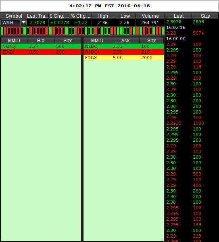Select the NSDQ 2.33 ask row
This screenshot has width=219, height=242.
(123, 46)
